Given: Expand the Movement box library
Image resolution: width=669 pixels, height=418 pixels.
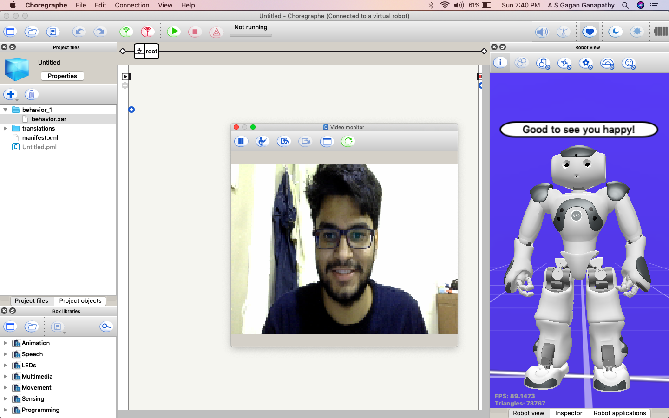Looking at the screenshot, I should point(5,387).
